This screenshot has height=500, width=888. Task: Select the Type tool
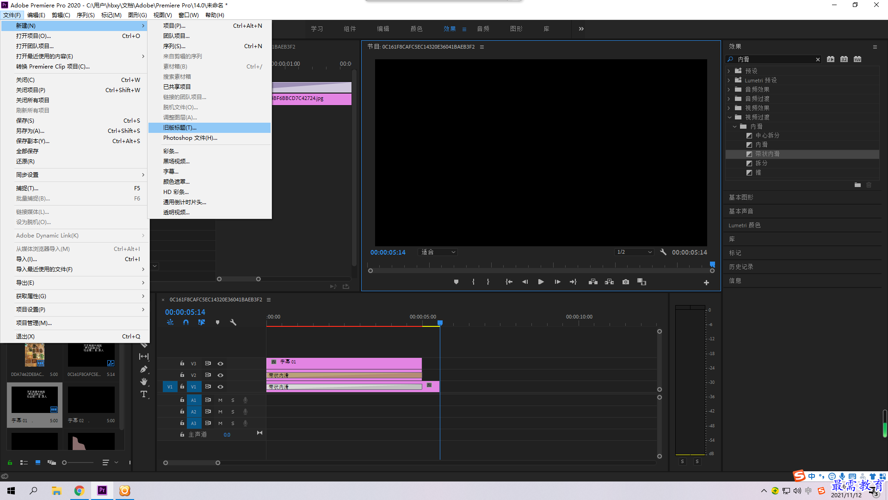(x=144, y=394)
